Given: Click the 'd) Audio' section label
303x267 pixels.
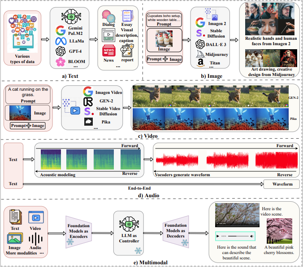Looking at the screenshot, I should pos(148,195).
